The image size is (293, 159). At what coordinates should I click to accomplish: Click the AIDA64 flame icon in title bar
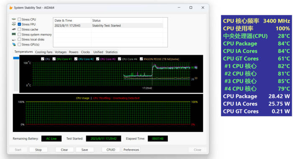(11, 8)
